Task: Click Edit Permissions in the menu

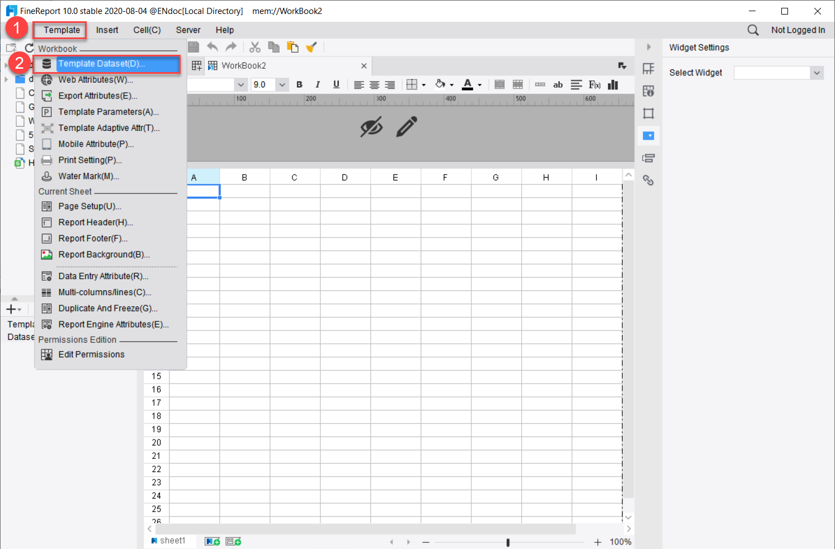Action: pyautogui.click(x=91, y=354)
